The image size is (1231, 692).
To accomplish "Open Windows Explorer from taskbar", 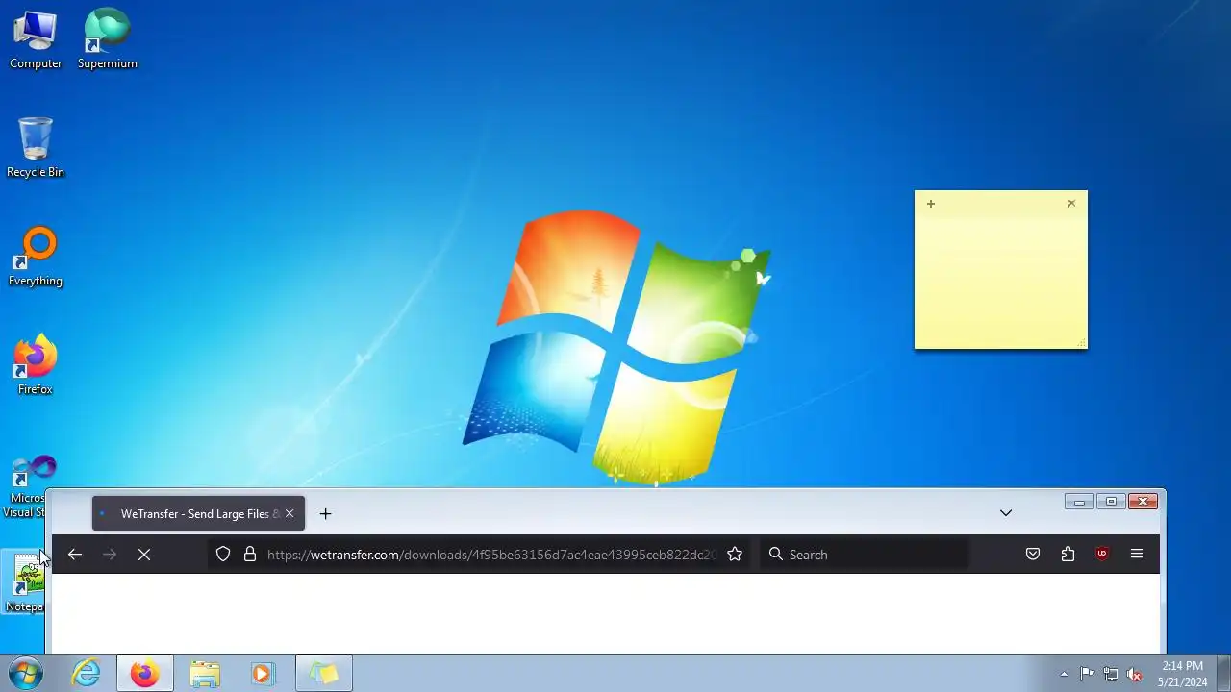I will coord(204,673).
